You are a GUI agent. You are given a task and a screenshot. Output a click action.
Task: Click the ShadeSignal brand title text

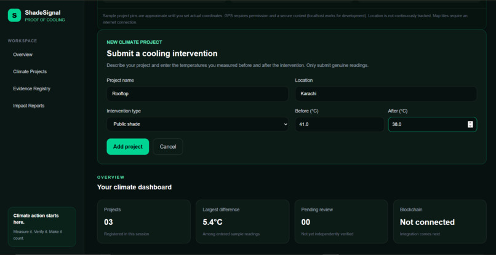click(42, 13)
